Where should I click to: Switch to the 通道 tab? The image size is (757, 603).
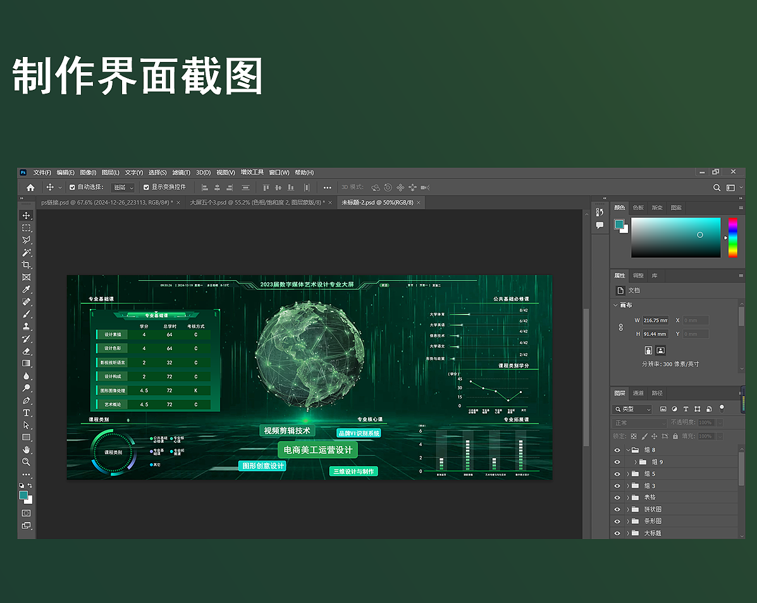click(639, 393)
